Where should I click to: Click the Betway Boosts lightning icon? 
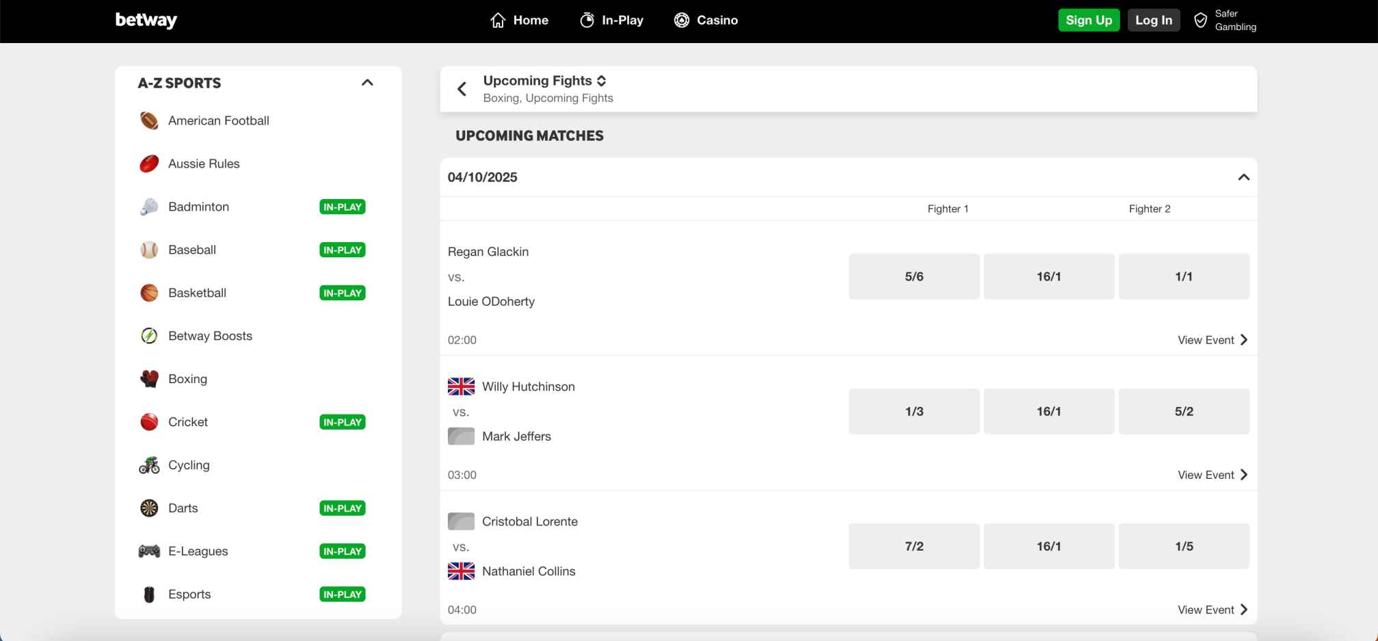pos(149,336)
